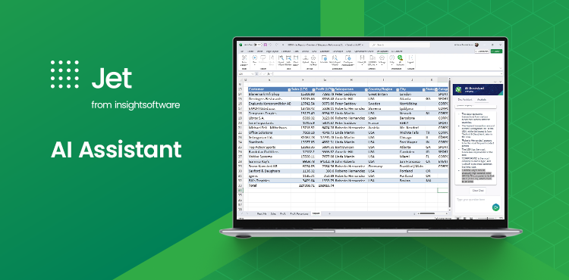Select the Spain country cell

(x=383, y=118)
